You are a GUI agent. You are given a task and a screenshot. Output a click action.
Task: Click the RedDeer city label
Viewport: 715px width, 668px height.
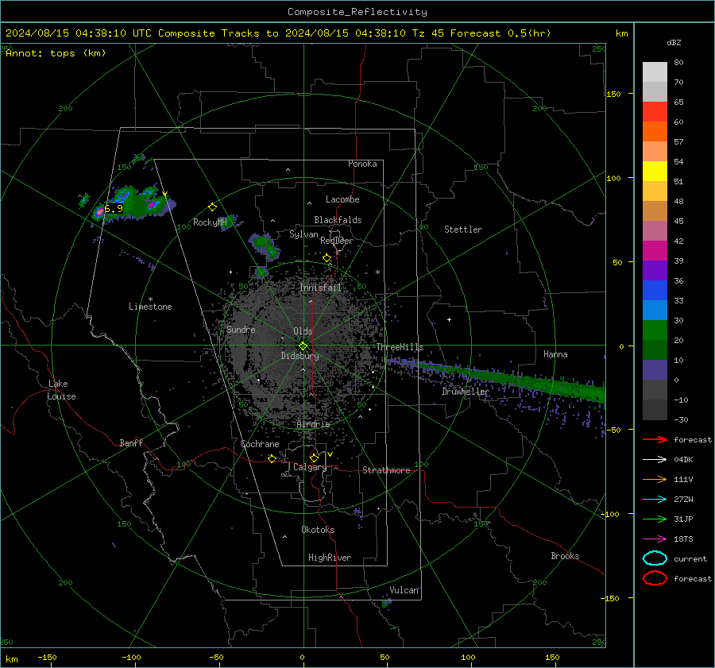tap(337, 241)
